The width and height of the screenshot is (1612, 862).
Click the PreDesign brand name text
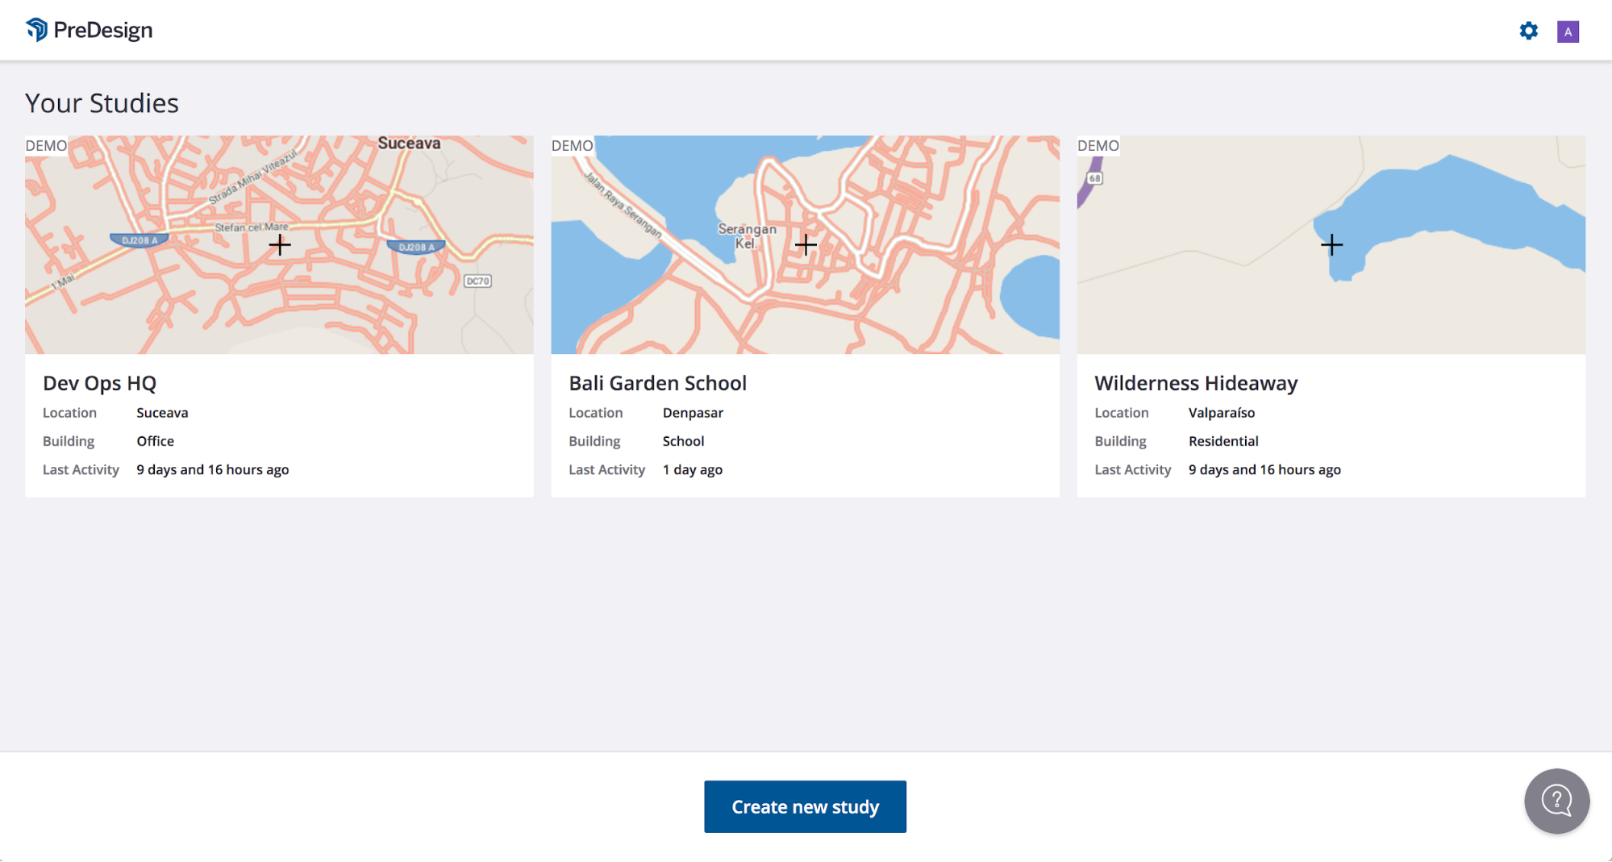(103, 31)
